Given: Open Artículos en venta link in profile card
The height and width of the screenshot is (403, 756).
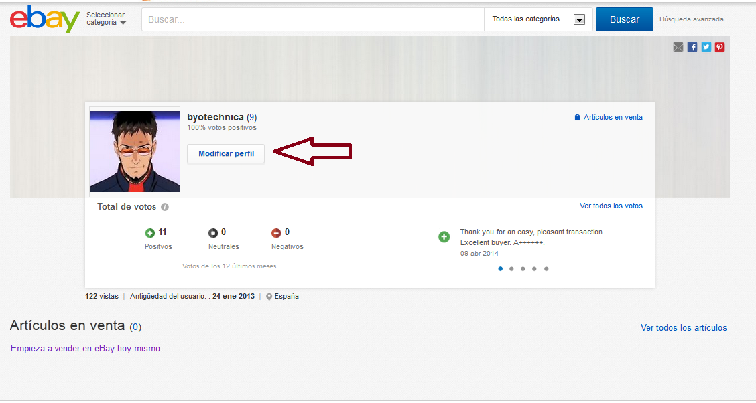Looking at the screenshot, I should 613,117.
